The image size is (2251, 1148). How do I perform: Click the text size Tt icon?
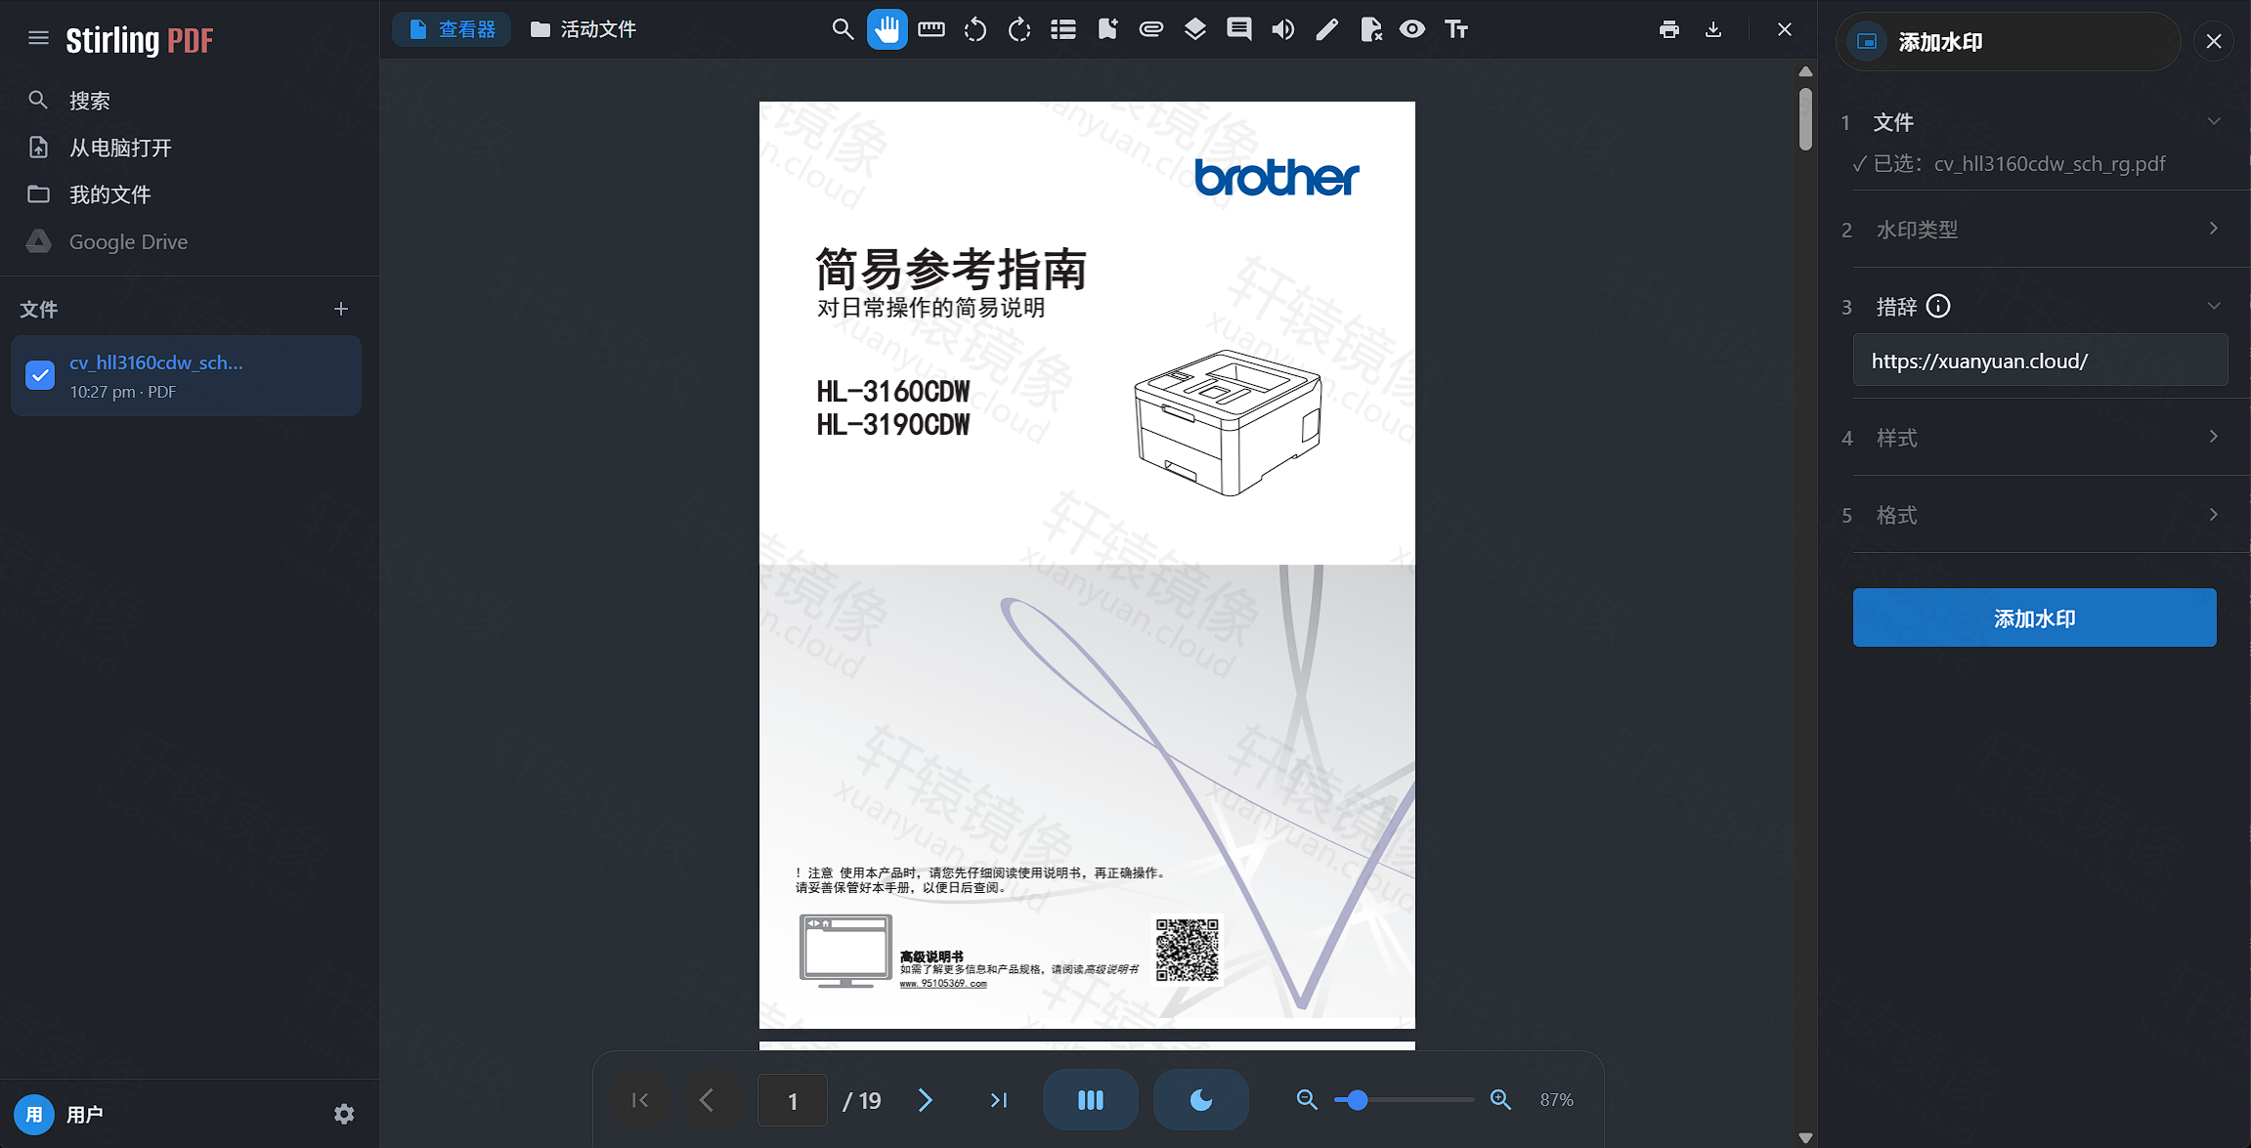pos(1456,29)
